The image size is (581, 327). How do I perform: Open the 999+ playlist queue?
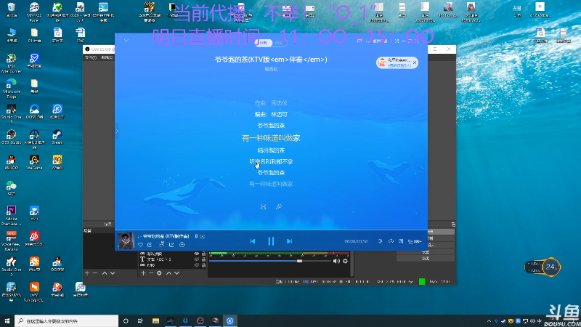click(x=415, y=241)
